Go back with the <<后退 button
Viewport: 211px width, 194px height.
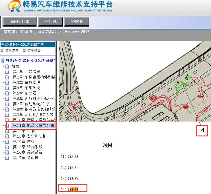pyautogui.click(x=50, y=21)
